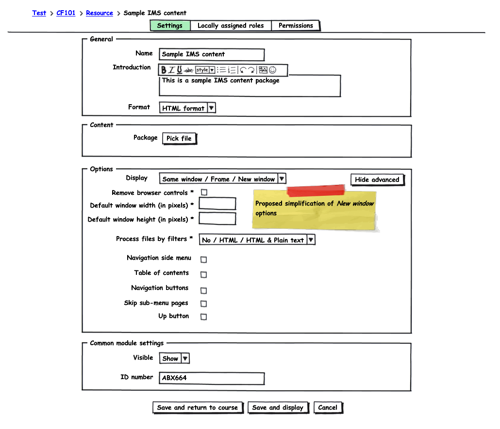Insert a smiley emoticon
Screen dimensions: 500x429
click(273, 70)
